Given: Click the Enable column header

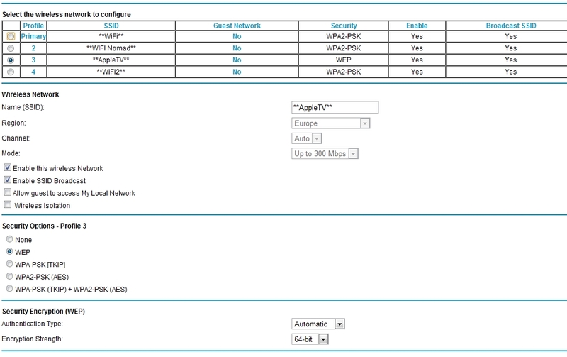Looking at the screenshot, I should [417, 26].
